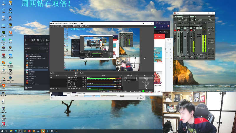Switch Steam library to grid view icon
Image resolution: width=236 pixels, height=133 pixels.
[x=47, y=44]
